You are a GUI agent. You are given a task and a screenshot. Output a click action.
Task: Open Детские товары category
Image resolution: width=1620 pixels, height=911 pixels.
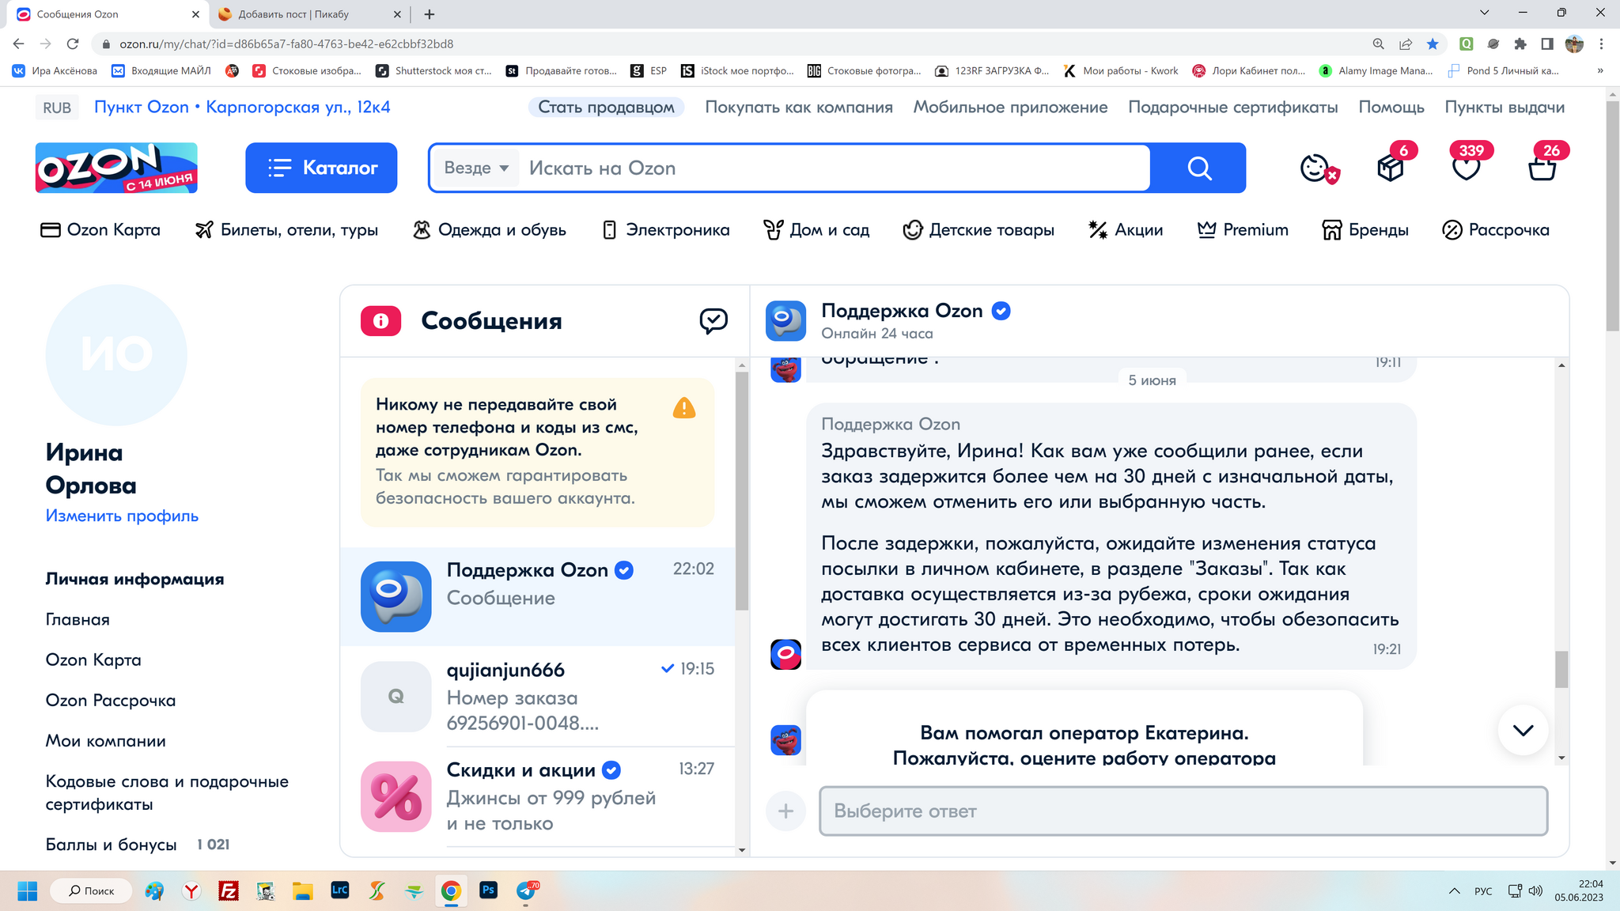(x=978, y=230)
